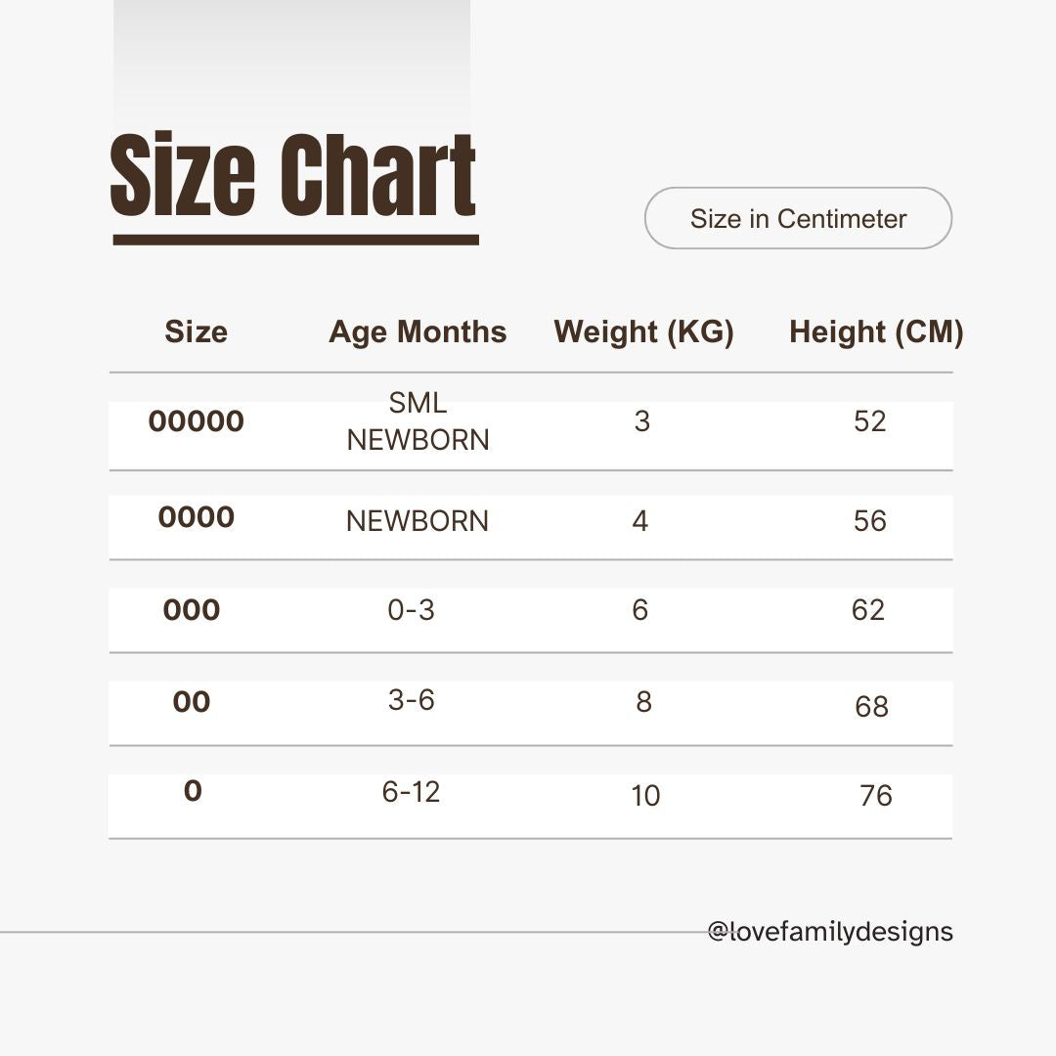This screenshot has height=1056, width=1056.
Task: Click the weight value 10
Action: click(x=645, y=796)
